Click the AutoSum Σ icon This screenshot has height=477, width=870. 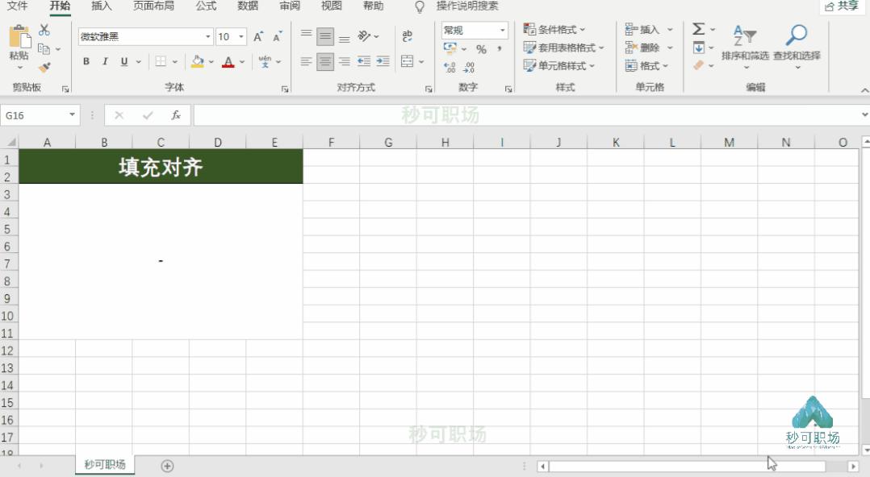[x=697, y=29]
